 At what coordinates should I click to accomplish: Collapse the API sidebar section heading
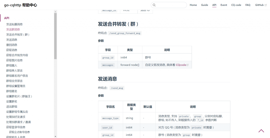click(x=7, y=18)
